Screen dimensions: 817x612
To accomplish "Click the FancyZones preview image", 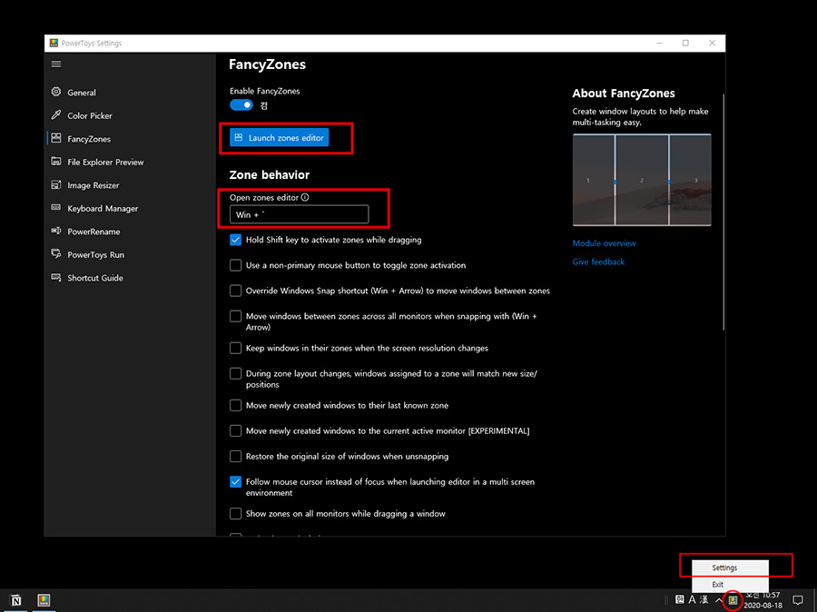I will pos(642,180).
